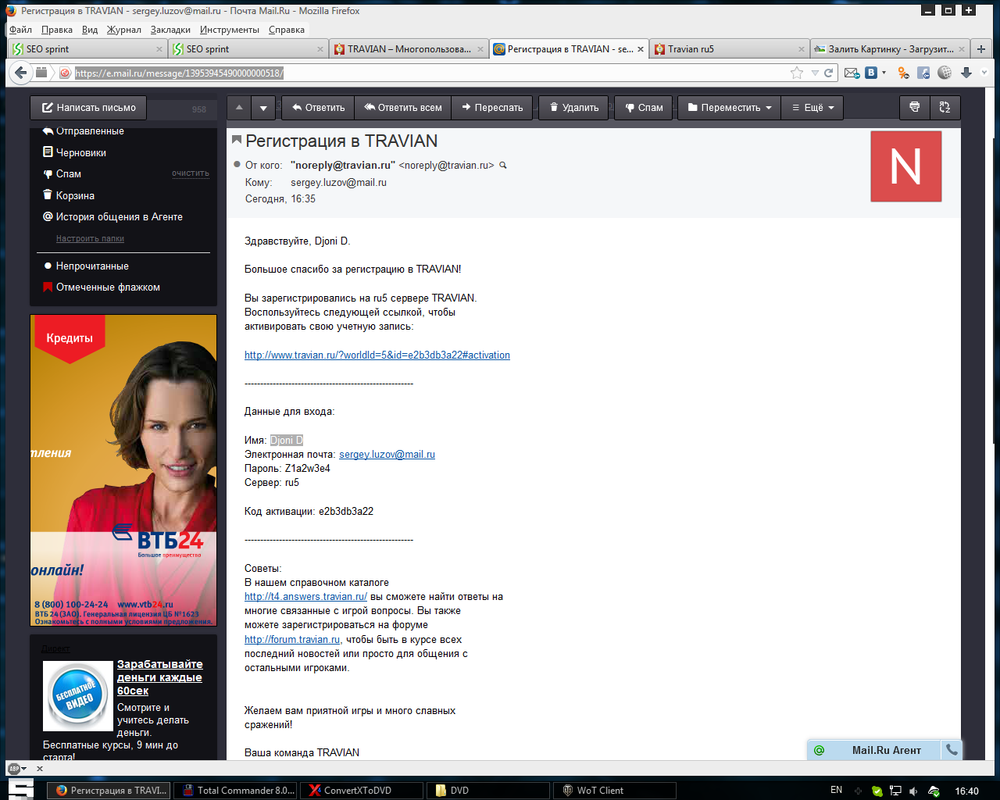This screenshot has width=1000, height=800.
Task: Switch to the Travian ru5 tab
Action: coord(729,48)
